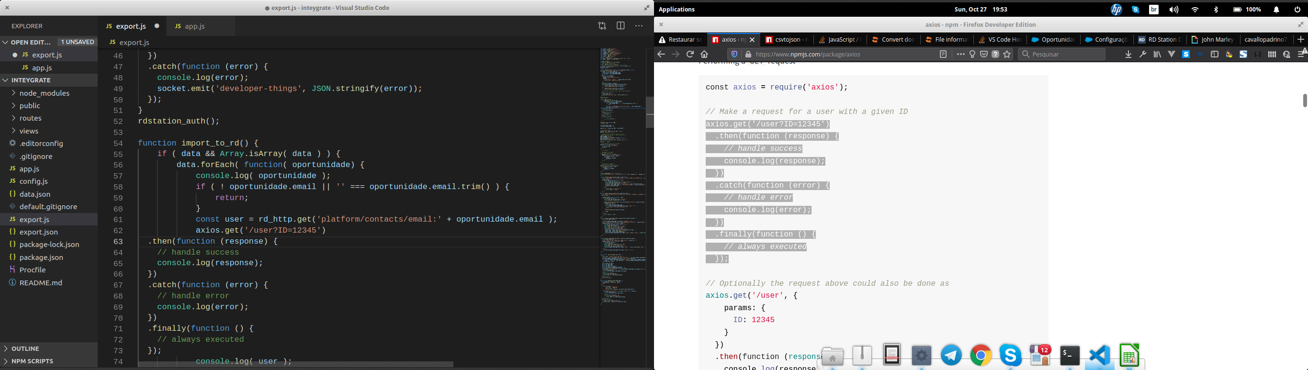The width and height of the screenshot is (1308, 370).
Task: Switch to the csvtojson Firefox tab
Action: tap(787, 40)
